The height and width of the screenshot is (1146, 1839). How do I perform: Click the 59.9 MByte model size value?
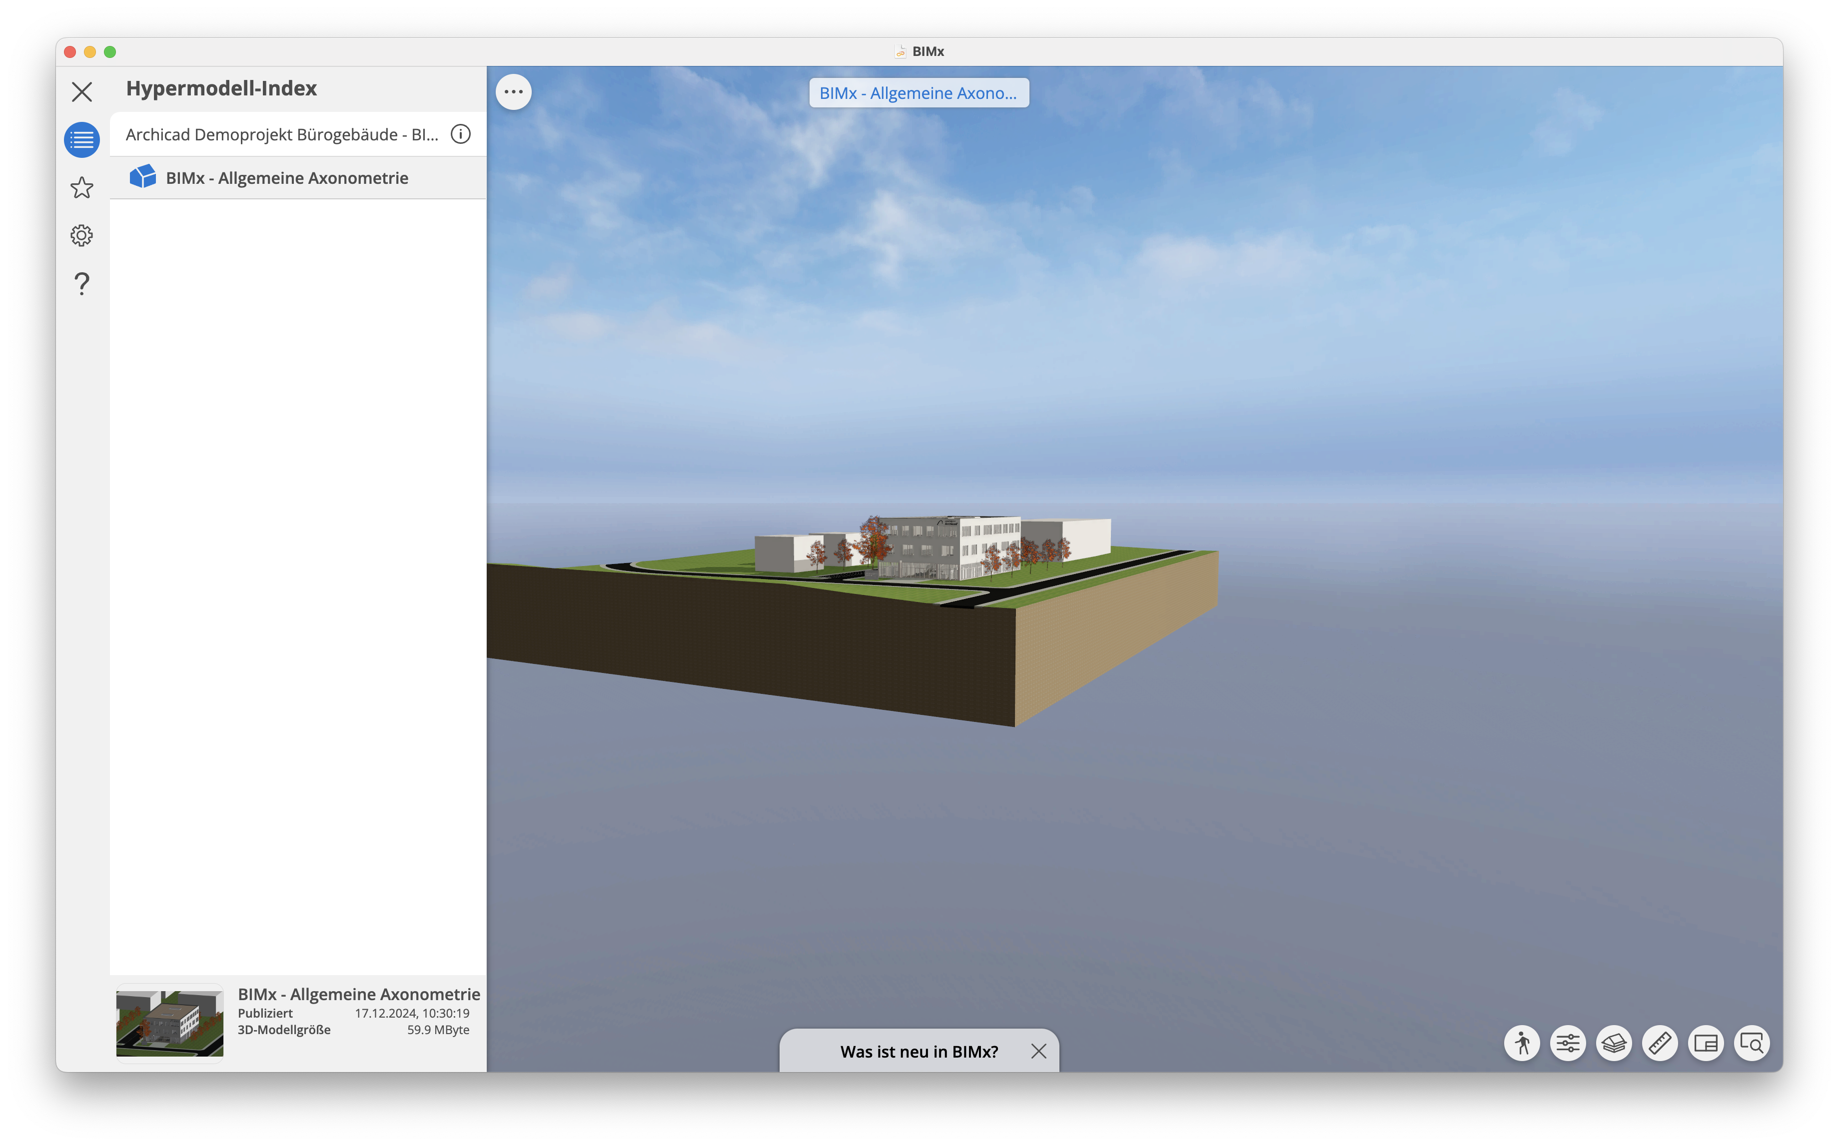pos(438,1029)
